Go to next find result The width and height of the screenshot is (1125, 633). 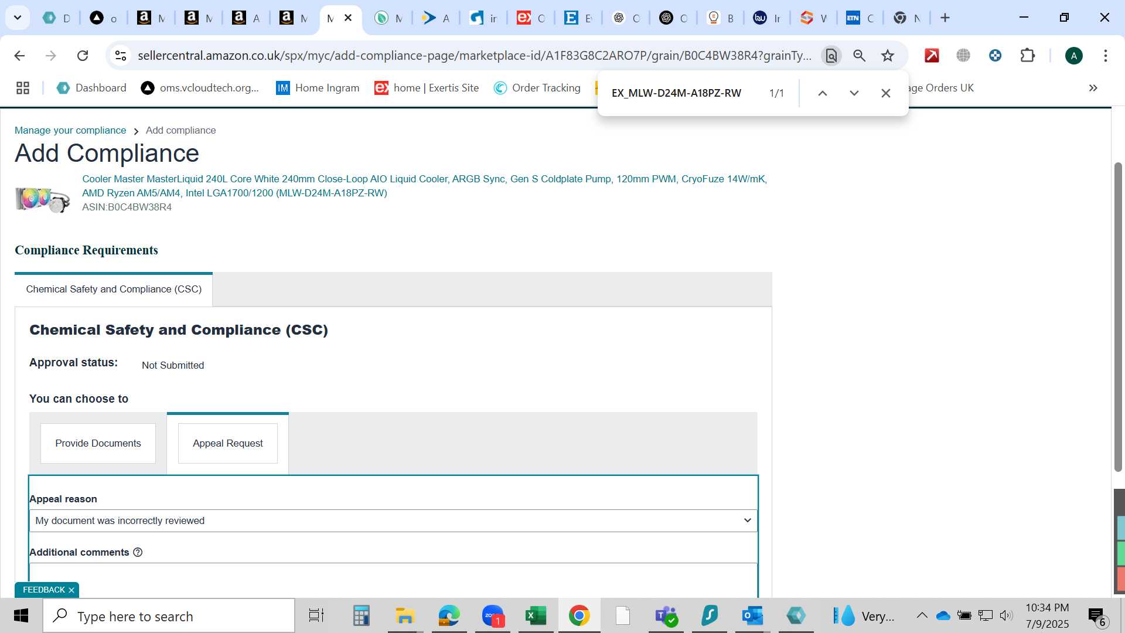tap(854, 93)
